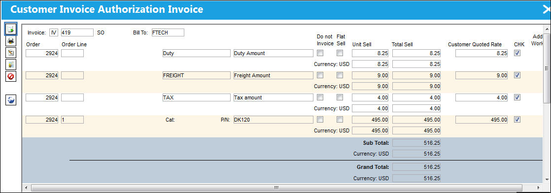Click Unit Sell field for FREIGHT row
Viewport: 551px width, 193px height.
(x=371, y=75)
